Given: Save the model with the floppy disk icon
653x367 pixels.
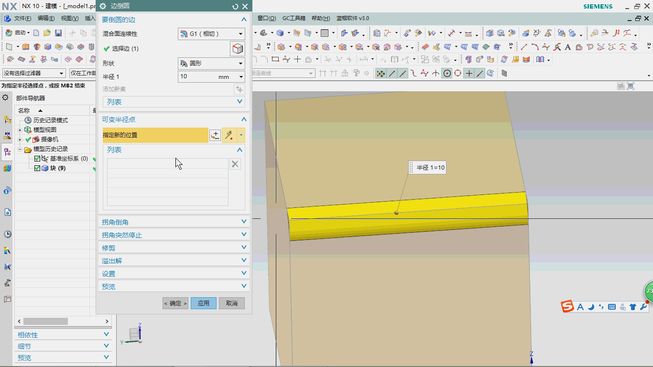Looking at the screenshot, I should 58,33.
